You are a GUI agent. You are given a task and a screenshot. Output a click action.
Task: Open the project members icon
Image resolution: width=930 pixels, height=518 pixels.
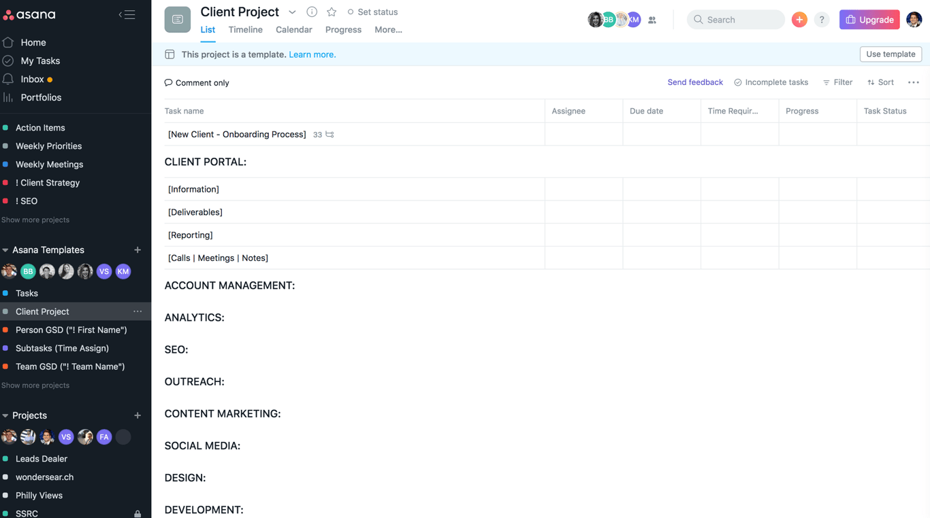pos(652,20)
